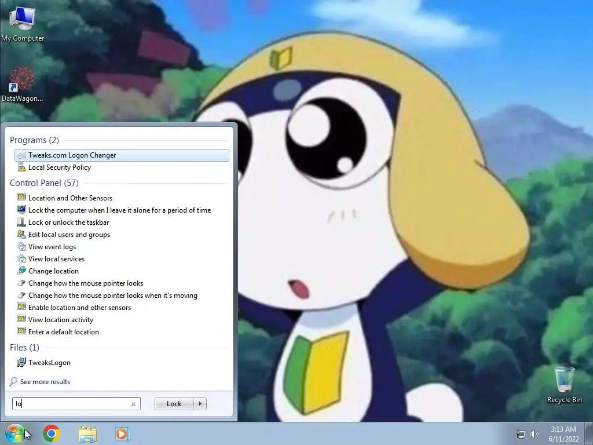Click the Show desktop strip at taskbar end
The width and height of the screenshot is (593, 445).
click(x=589, y=434)
